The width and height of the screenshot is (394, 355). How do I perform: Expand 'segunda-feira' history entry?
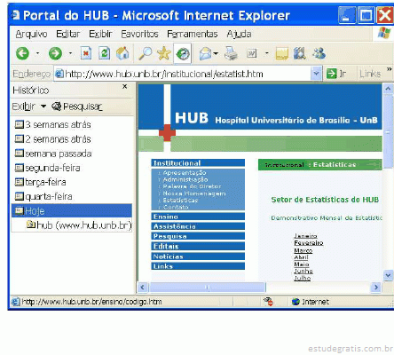47,168
